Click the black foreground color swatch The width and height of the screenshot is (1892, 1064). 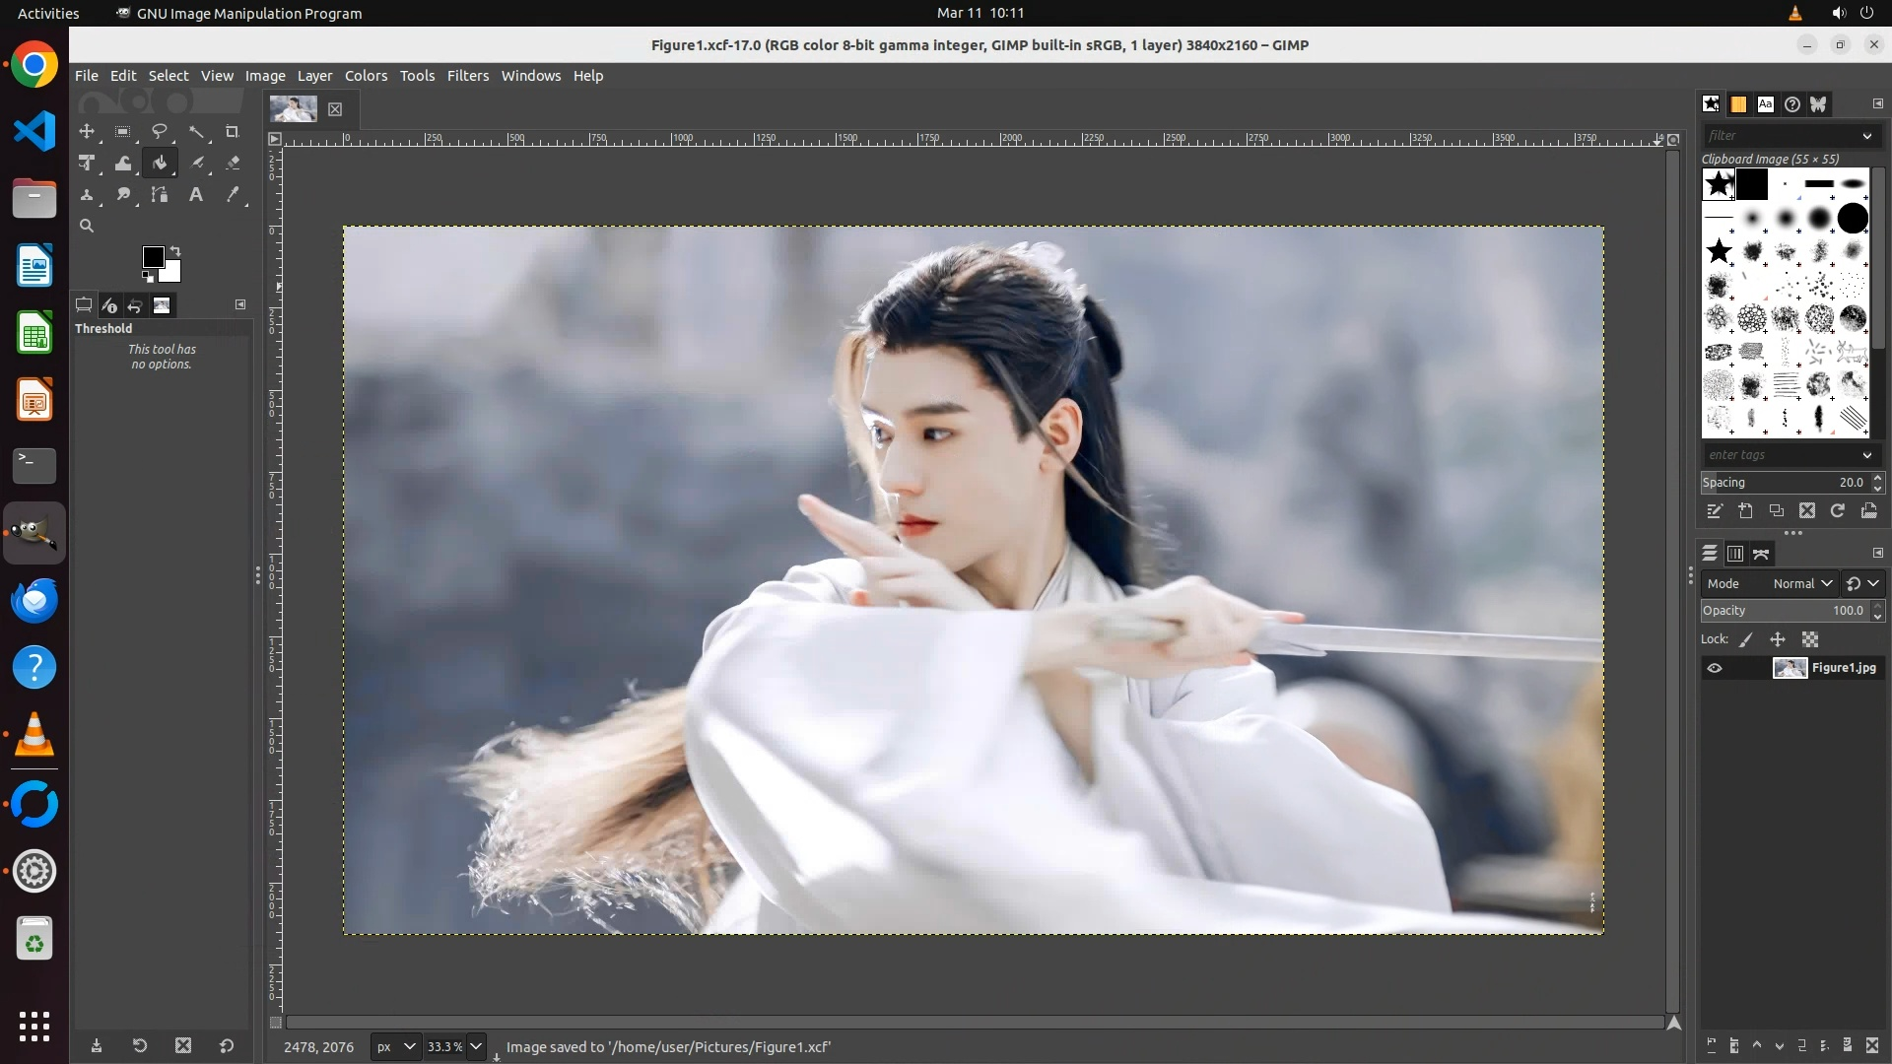(x=153, y=257)
